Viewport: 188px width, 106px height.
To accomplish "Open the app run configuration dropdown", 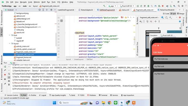I will (x=112, y=6).
